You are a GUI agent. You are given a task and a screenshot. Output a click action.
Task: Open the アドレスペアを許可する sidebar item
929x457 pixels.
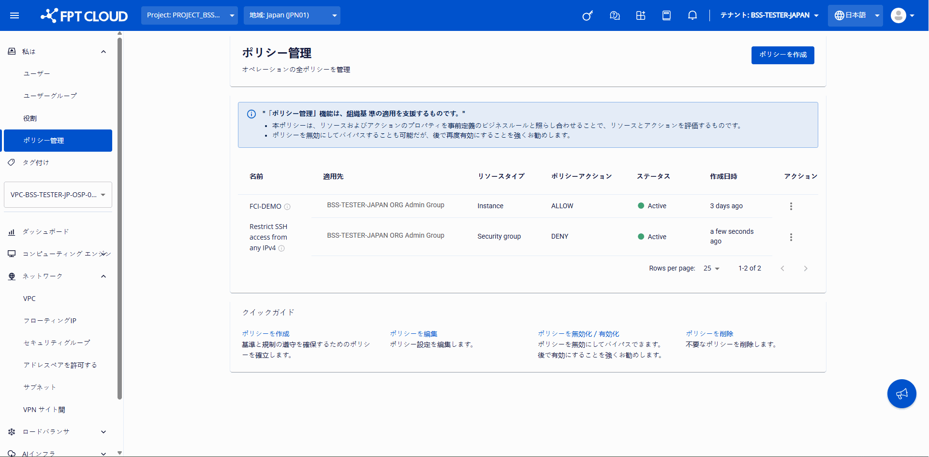[x=60, y=365]
